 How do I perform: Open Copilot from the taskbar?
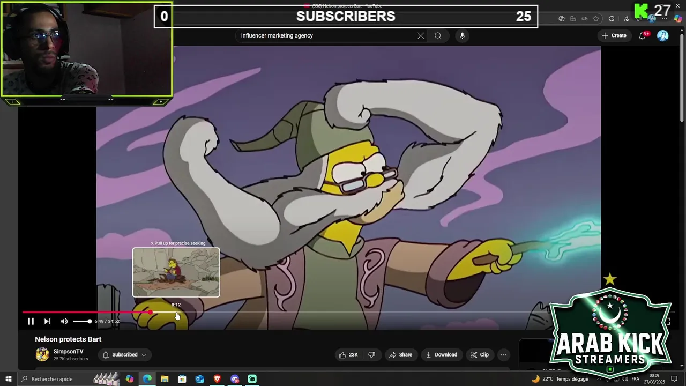click(x=130, y=379)
